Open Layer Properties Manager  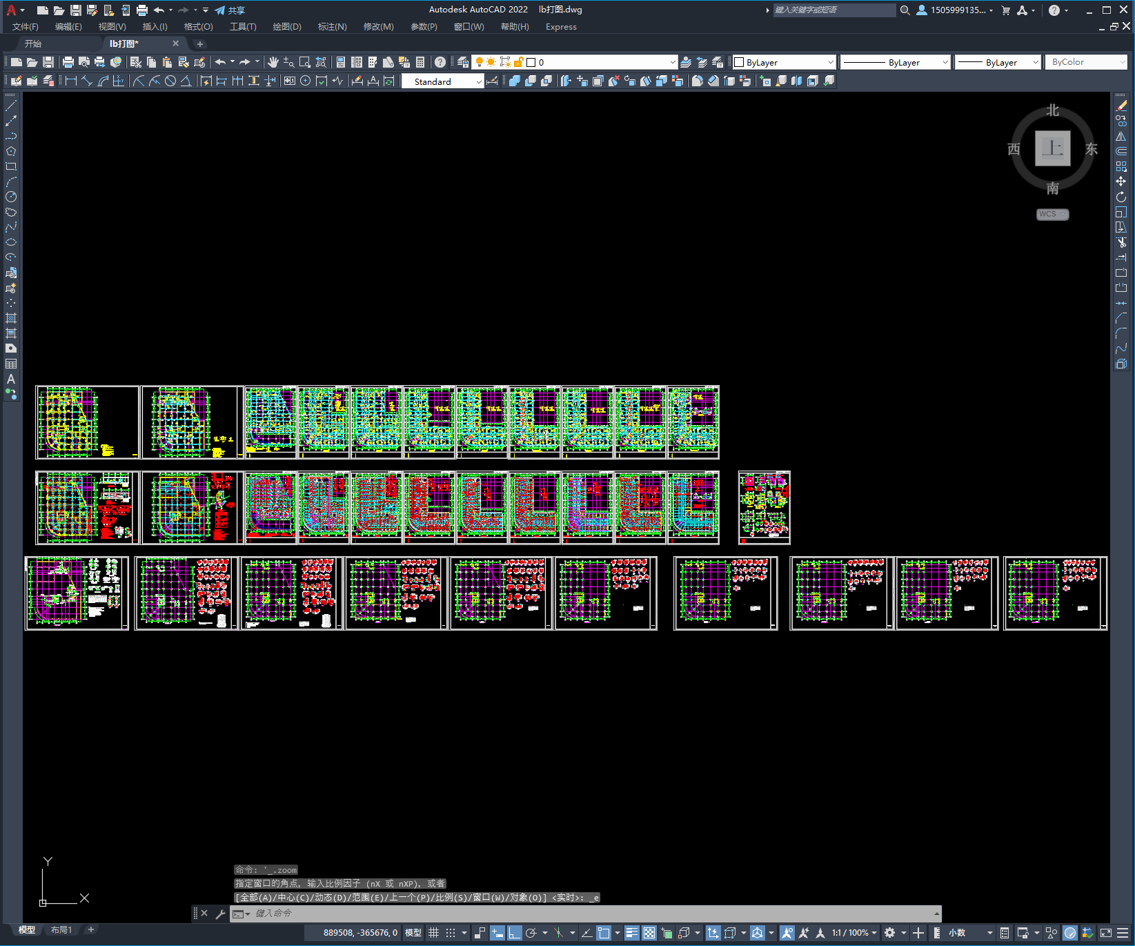pyautogui.click(x=463, y=62)
